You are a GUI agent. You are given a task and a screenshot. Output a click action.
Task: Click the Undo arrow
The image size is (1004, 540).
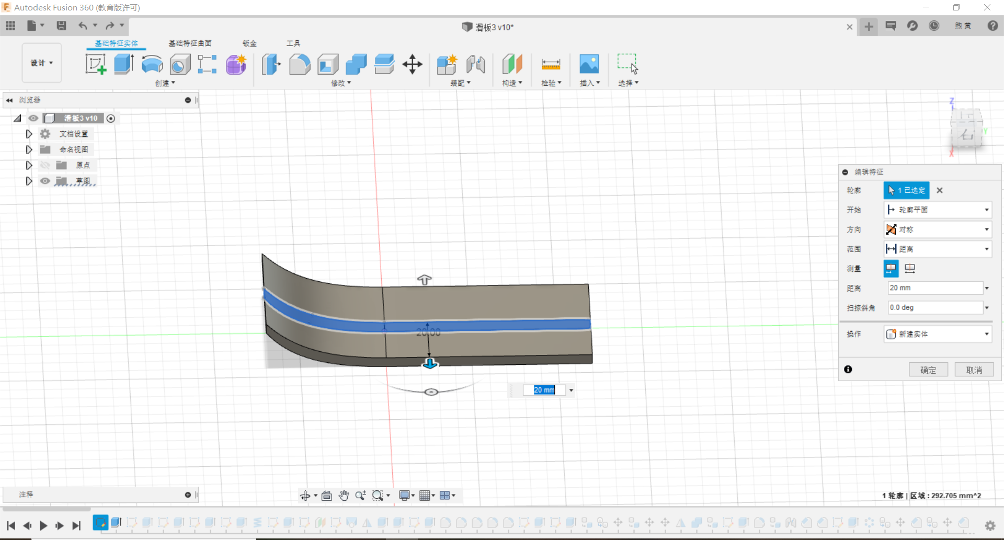point(83,26)
